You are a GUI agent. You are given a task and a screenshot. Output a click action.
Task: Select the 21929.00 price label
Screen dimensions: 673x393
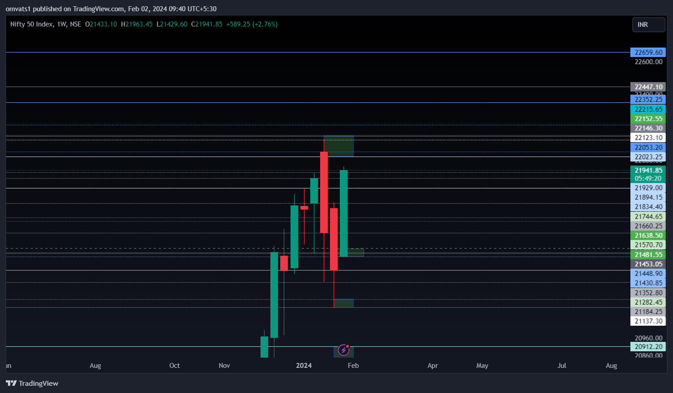(x=648, y=188)
